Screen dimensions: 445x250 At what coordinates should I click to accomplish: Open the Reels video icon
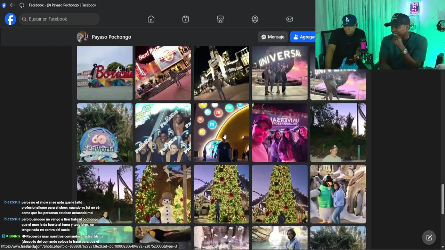tap(186, 19)
